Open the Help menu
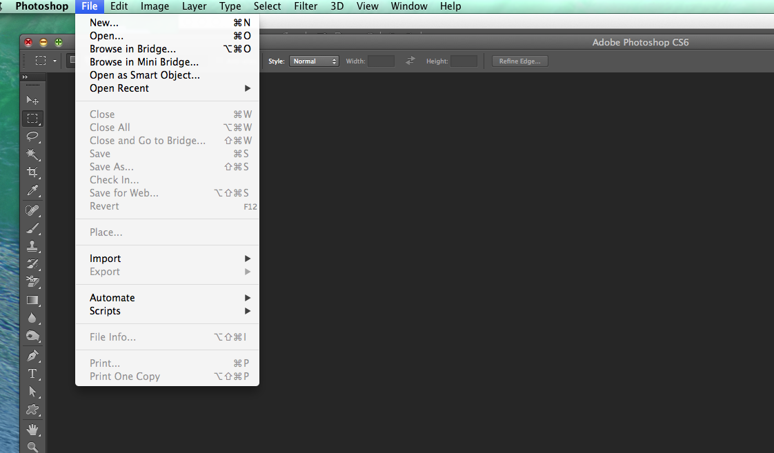This screenshot has height=453, width=774. (x=450, y=6)
